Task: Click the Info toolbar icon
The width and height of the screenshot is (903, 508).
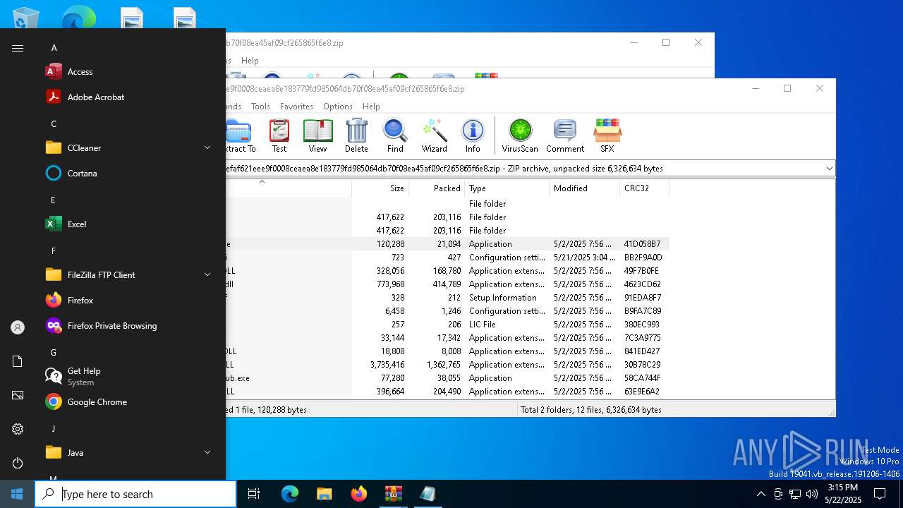Action: [x=473, y=135]
